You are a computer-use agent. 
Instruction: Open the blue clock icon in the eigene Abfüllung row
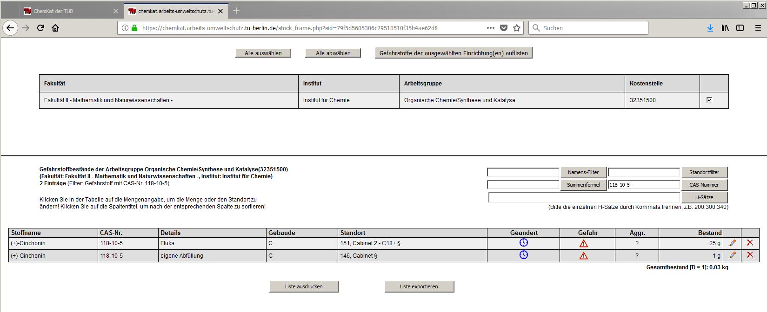pos(524,255)
